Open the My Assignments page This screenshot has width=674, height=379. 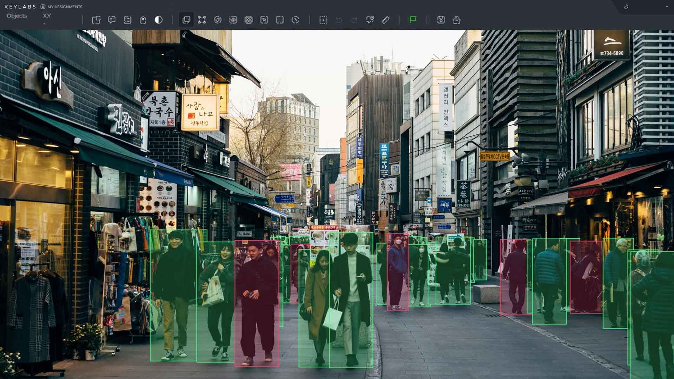point(61,7)
